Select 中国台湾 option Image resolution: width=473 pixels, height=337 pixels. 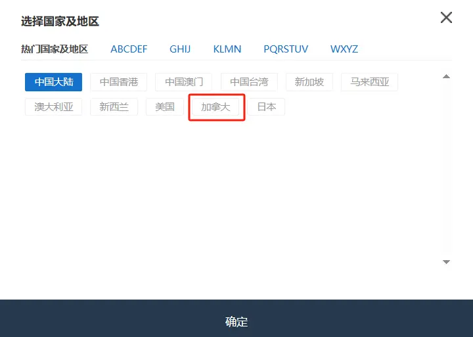click(249, 82)
